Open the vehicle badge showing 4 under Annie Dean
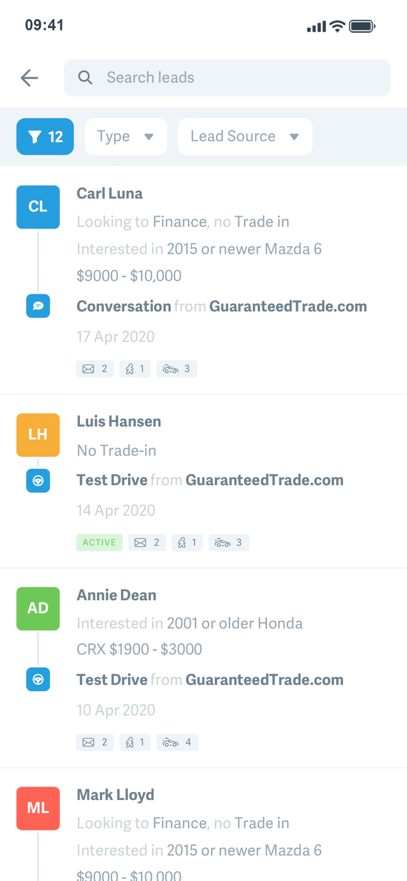 click(177, 742)
